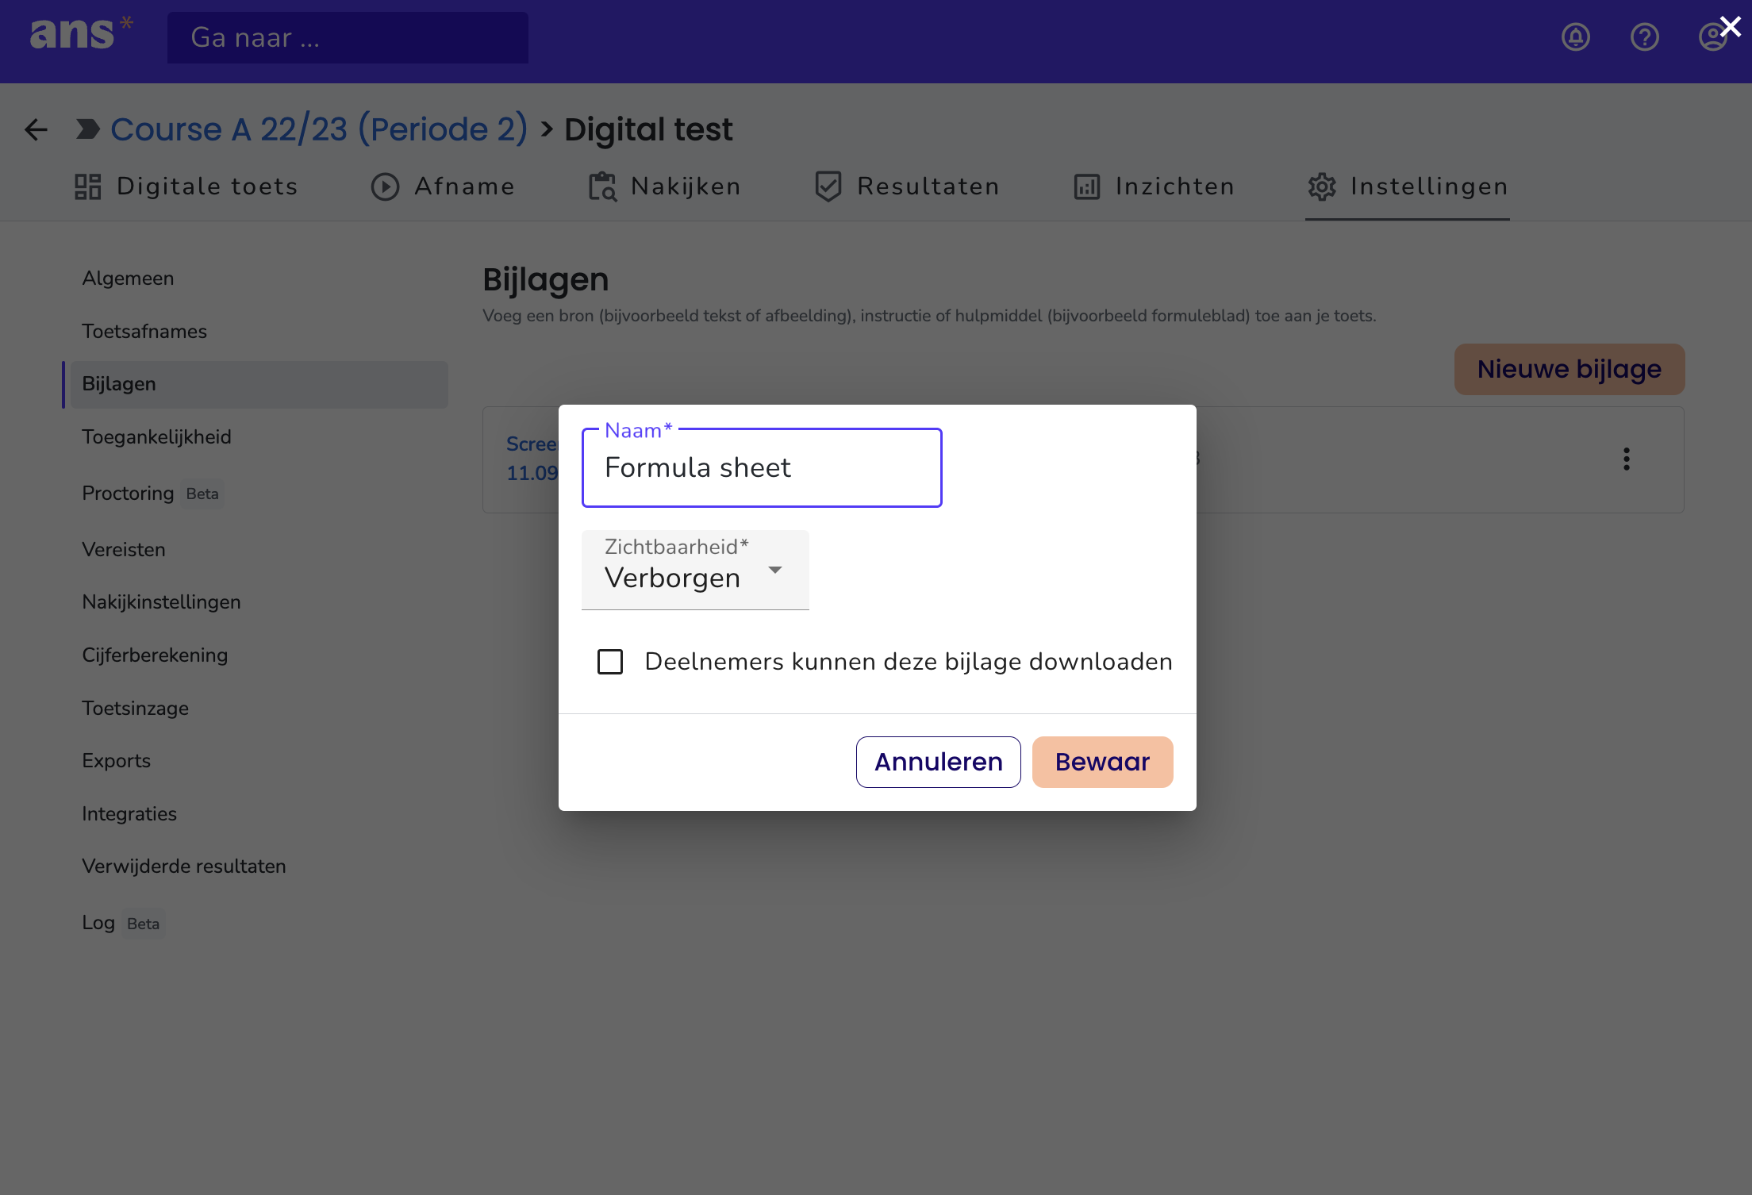Select Bijlagen in settings sidebar
This screenshot has height=1195, width=1752.
click(x=259, y=385)
